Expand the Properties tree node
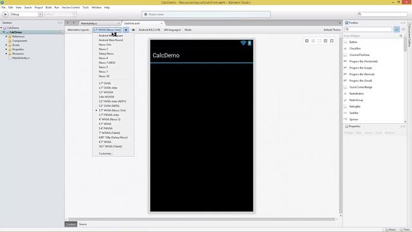 click(x=6, y=50)
